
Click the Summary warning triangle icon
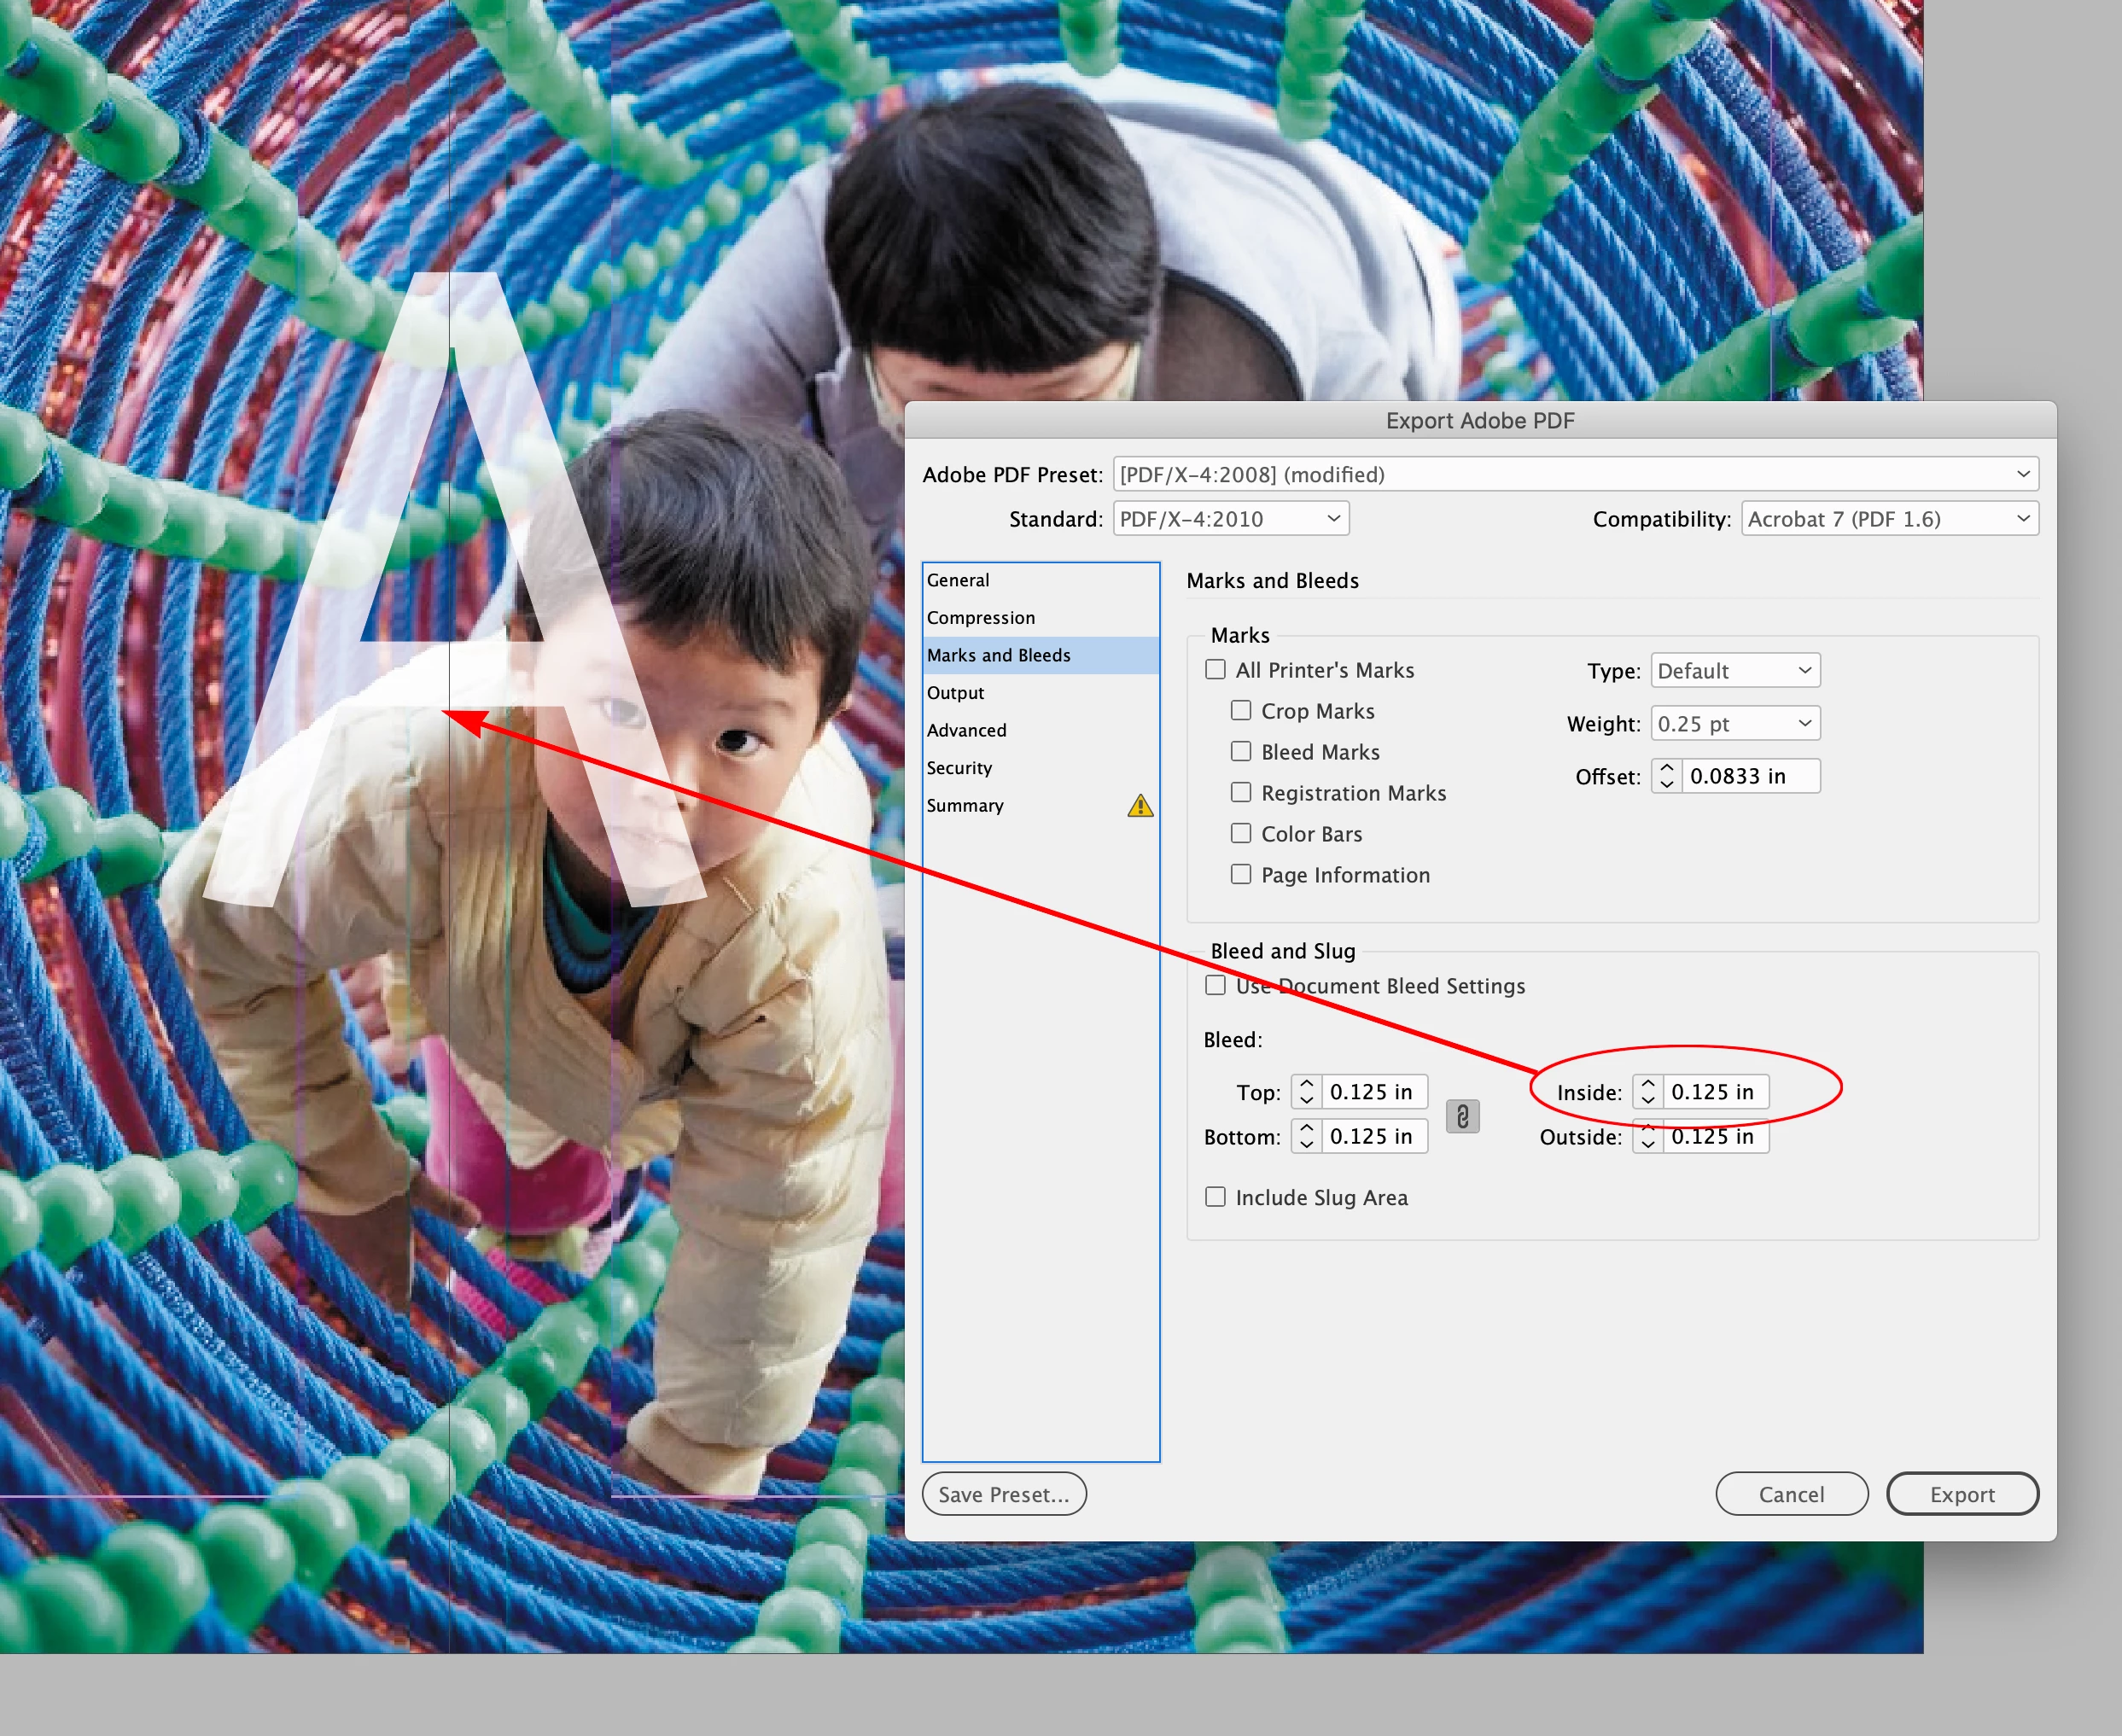(x=1140, y=806)
